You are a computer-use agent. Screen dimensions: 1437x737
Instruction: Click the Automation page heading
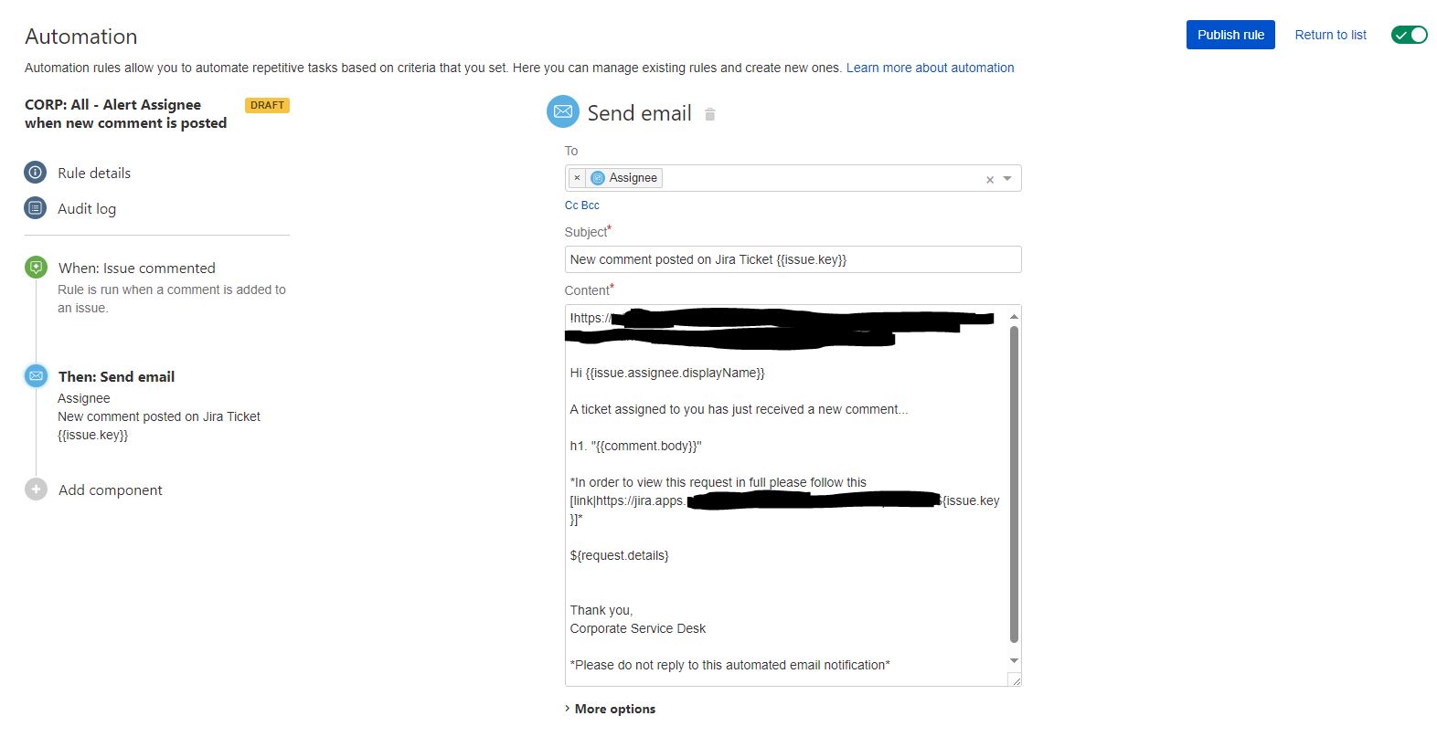pos(81,37)
